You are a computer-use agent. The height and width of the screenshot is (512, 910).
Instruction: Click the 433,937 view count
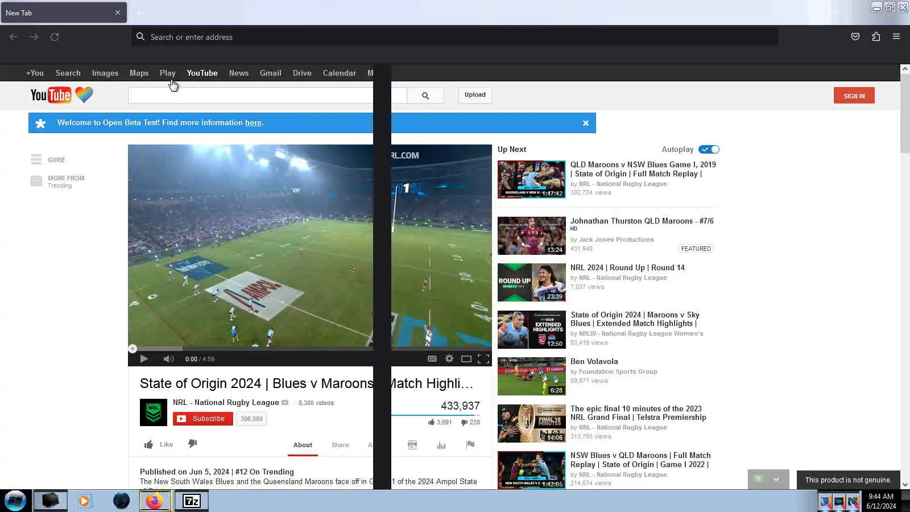click(x=460, y=406)
